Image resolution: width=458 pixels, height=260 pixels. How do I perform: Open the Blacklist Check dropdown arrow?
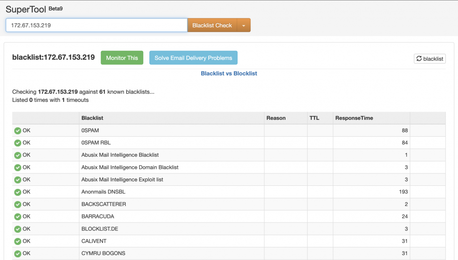(244, 25)
